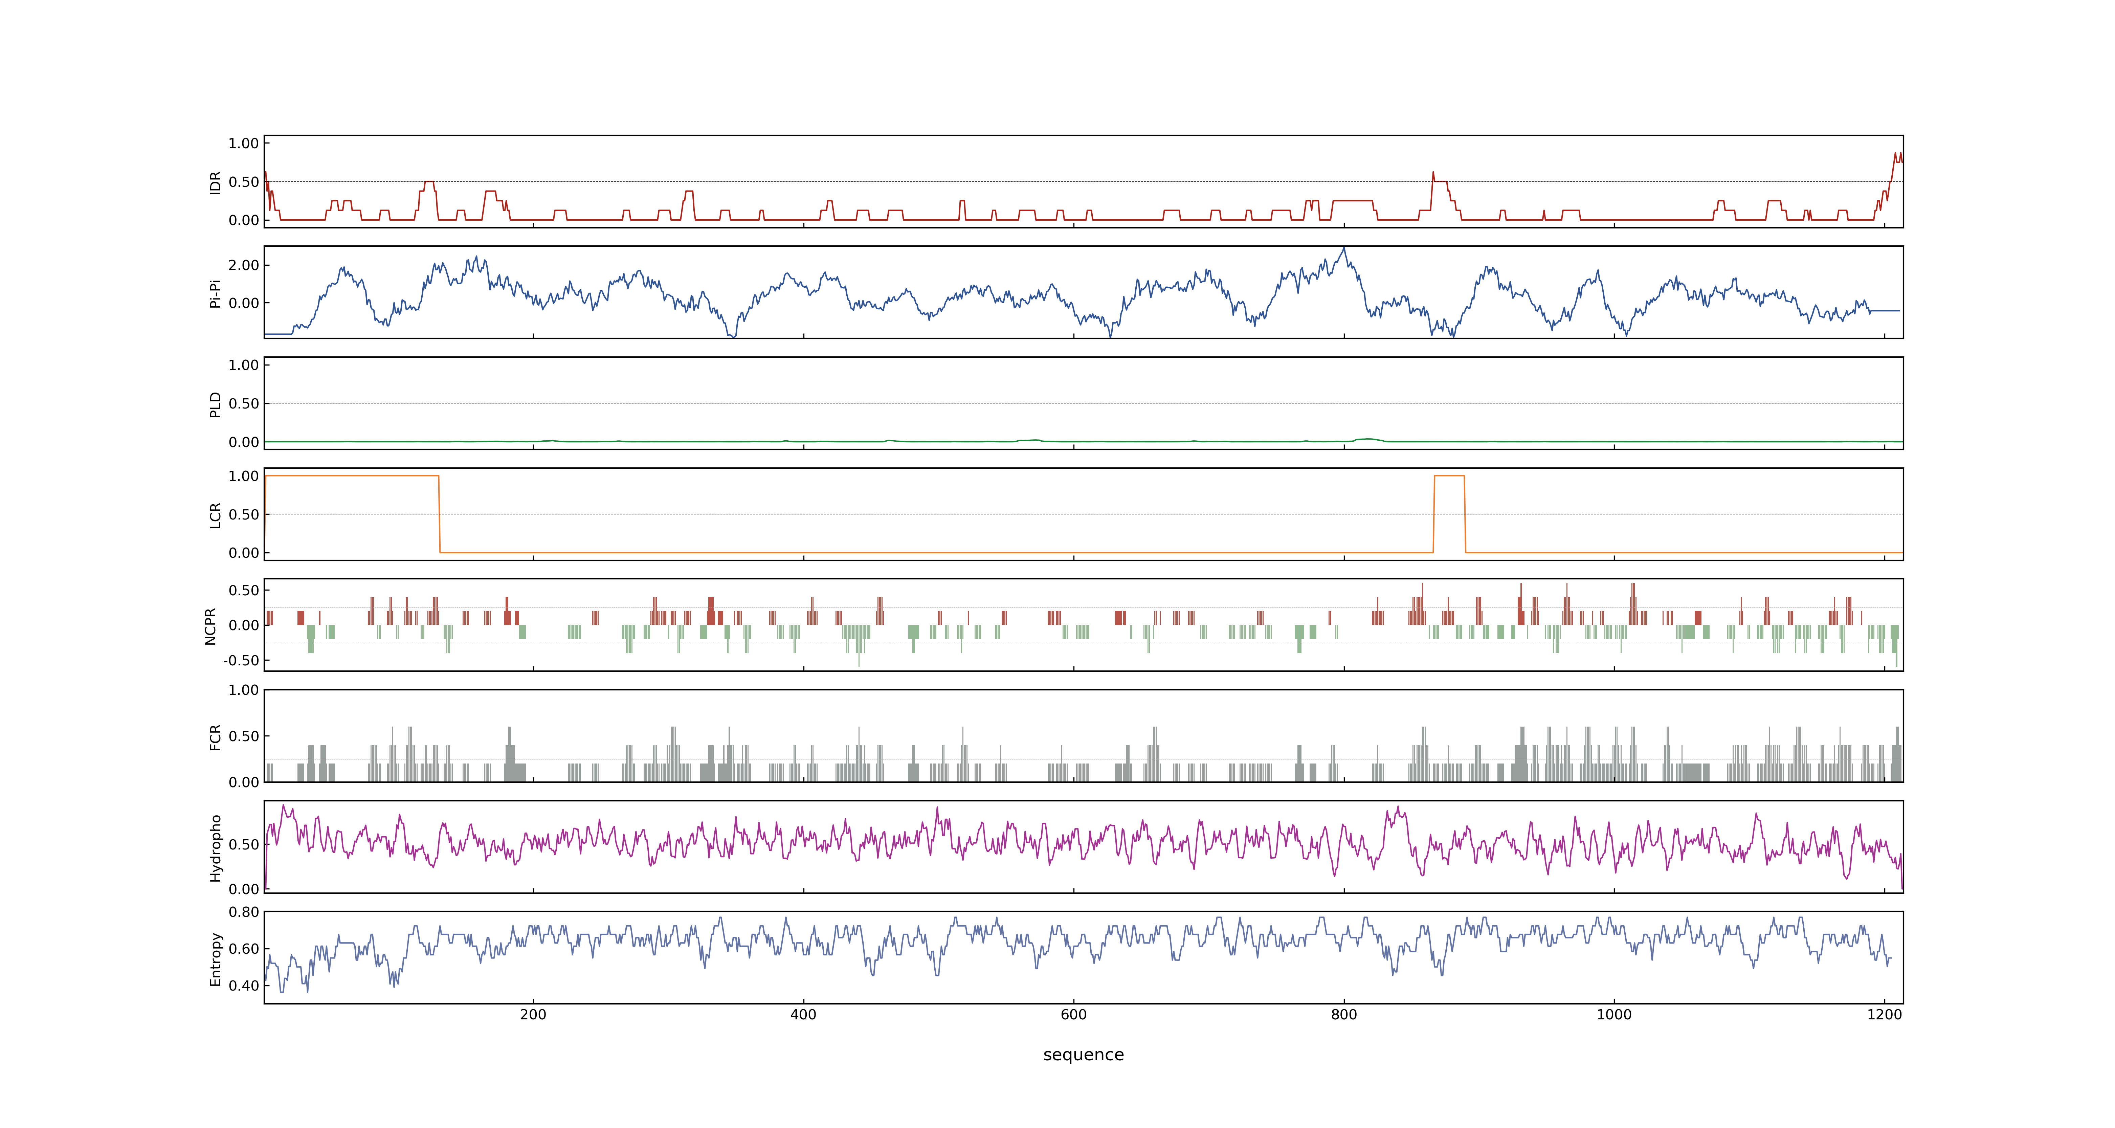Click the 800 x-axis tick label
2115x1128 pixels.
click(1344, 1015)
